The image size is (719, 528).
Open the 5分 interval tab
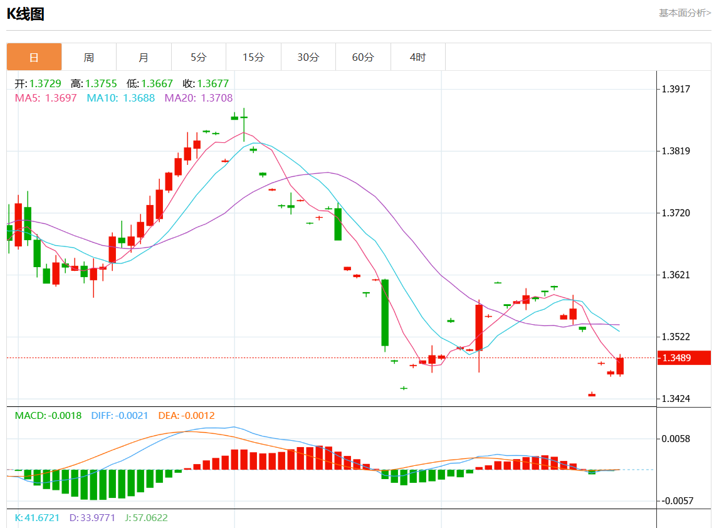[198, 57]
